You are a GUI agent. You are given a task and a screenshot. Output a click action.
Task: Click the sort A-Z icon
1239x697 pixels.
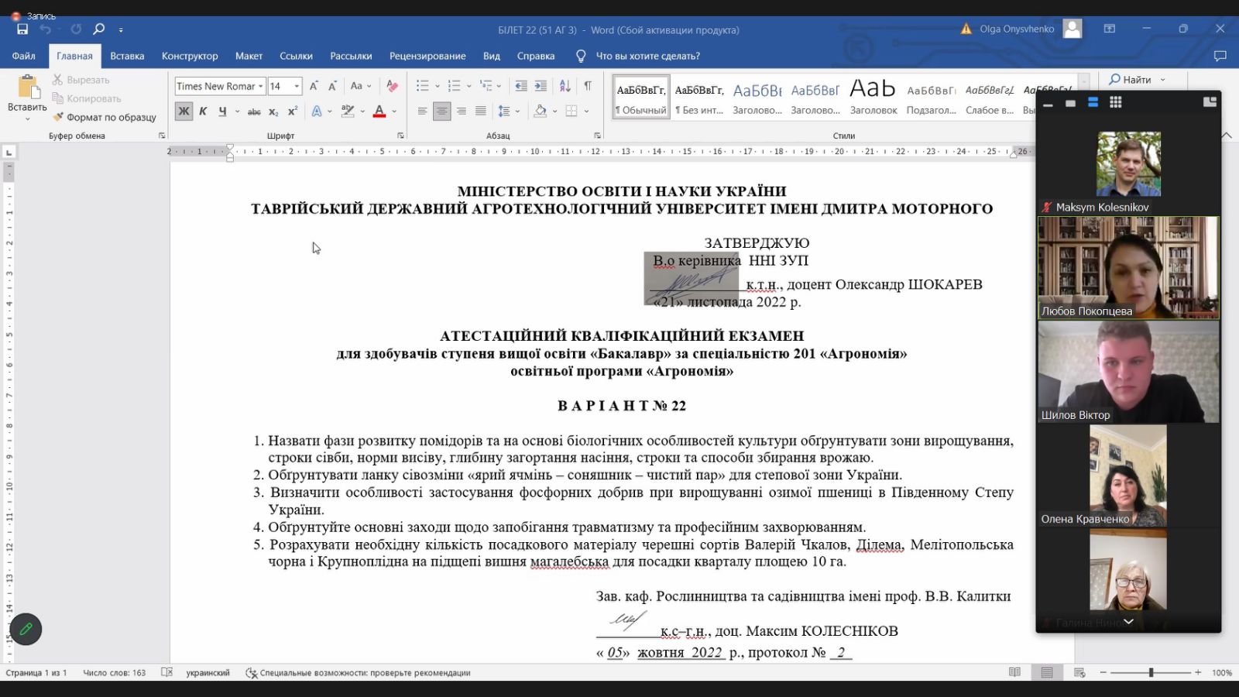565,86
